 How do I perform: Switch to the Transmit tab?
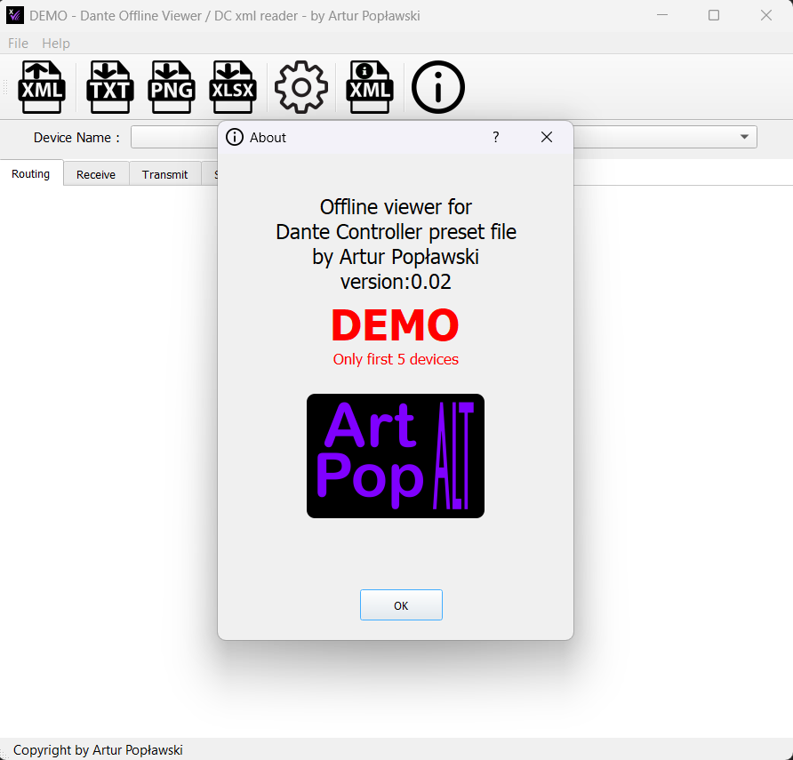click(164, 174)
